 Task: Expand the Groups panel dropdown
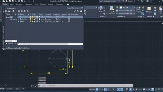click(x=140, y=17)
